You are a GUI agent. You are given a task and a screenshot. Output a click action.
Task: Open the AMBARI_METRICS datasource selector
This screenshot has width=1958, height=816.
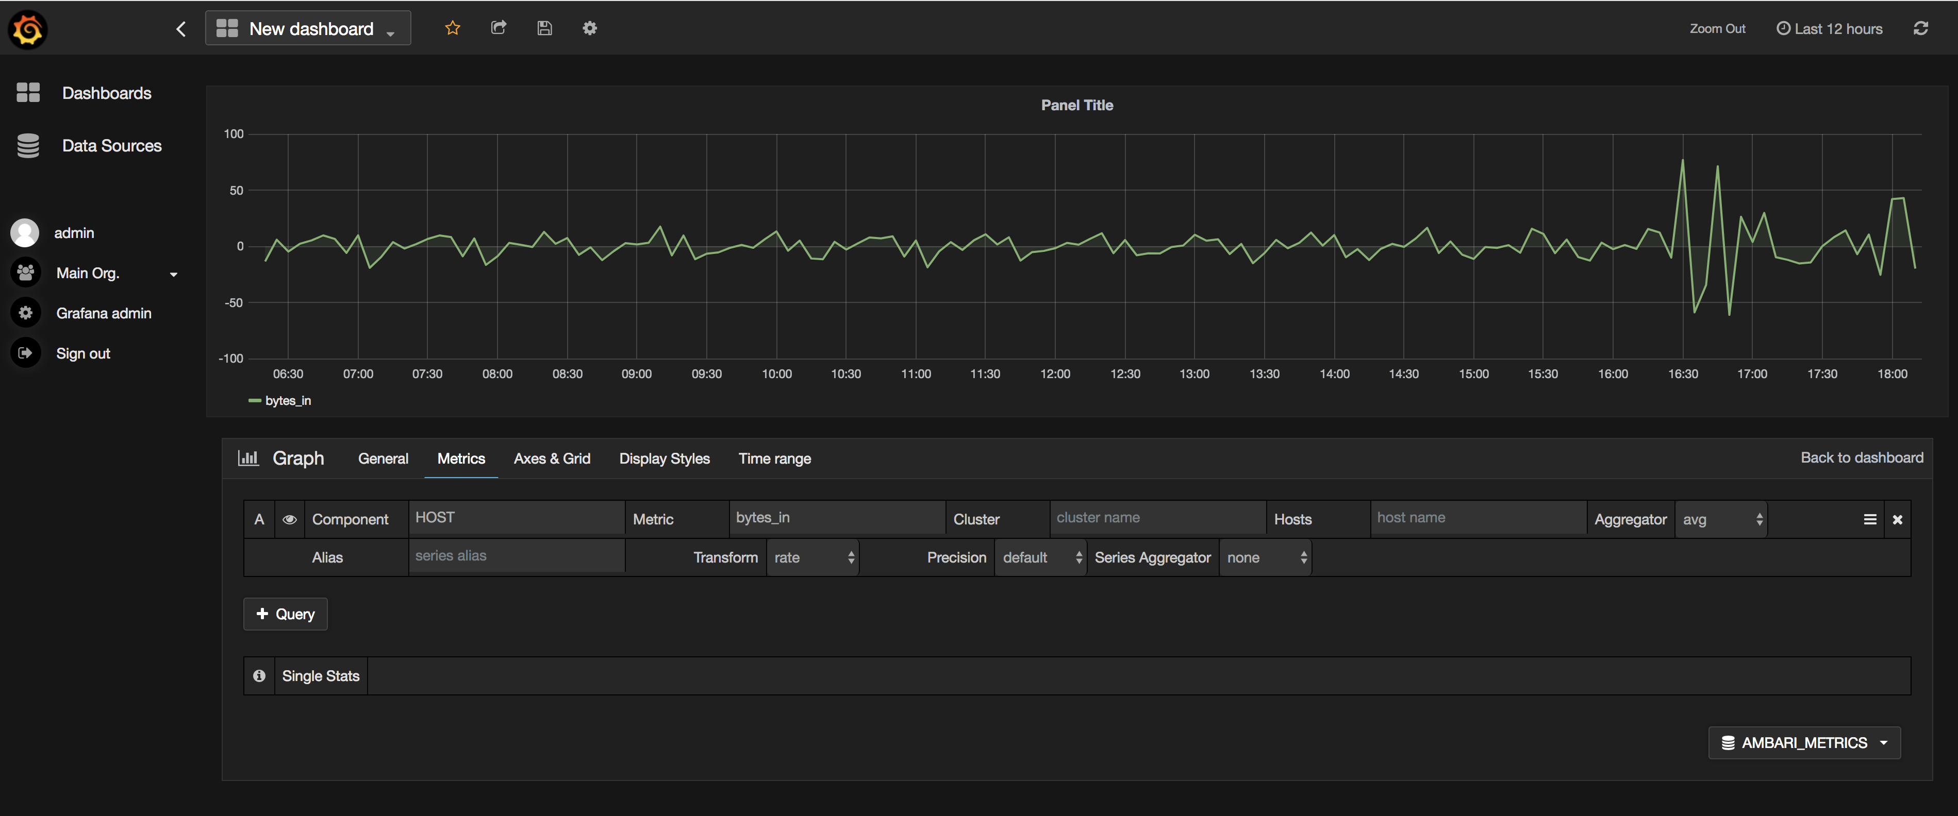point(1804,742)
